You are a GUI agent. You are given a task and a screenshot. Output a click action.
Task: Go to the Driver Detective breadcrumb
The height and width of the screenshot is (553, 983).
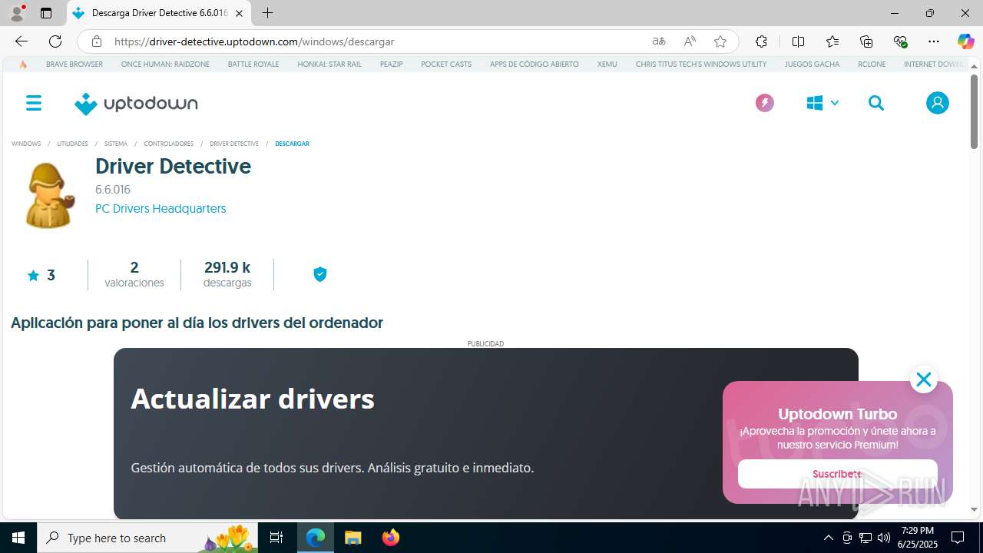[x=234, y=144]
